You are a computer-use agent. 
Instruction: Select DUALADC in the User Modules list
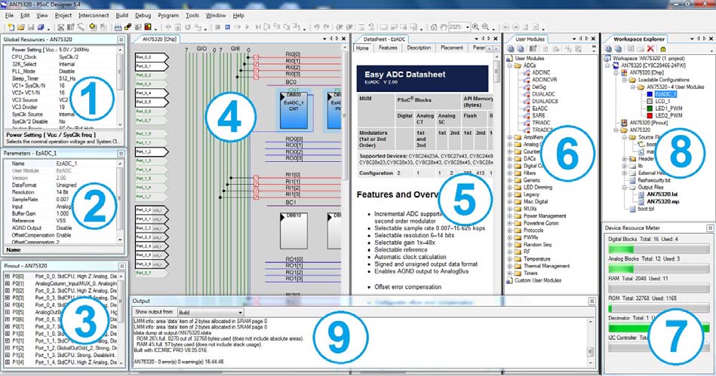click(x=542, y=94)
